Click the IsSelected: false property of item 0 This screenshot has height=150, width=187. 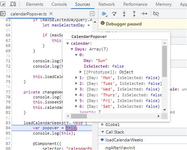pos(104,66)
